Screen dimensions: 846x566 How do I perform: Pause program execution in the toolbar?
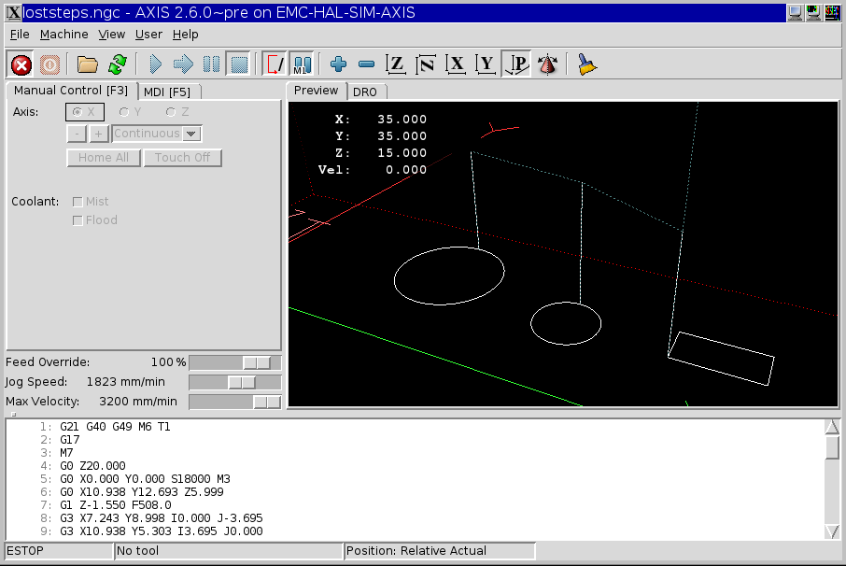pos(211,64)
